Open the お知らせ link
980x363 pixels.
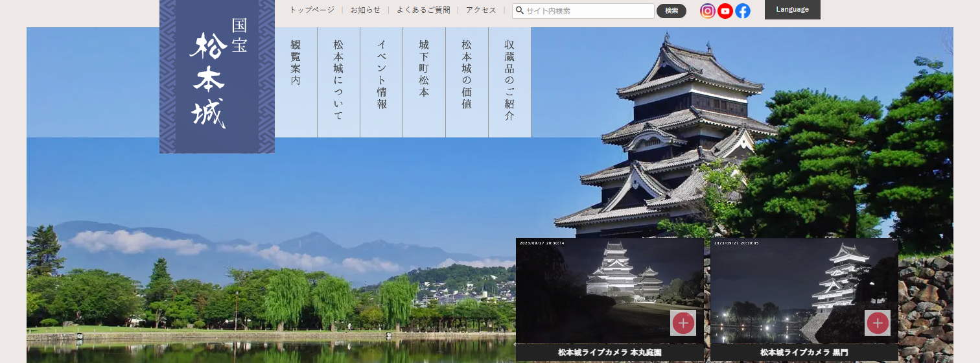coord(365,10)
